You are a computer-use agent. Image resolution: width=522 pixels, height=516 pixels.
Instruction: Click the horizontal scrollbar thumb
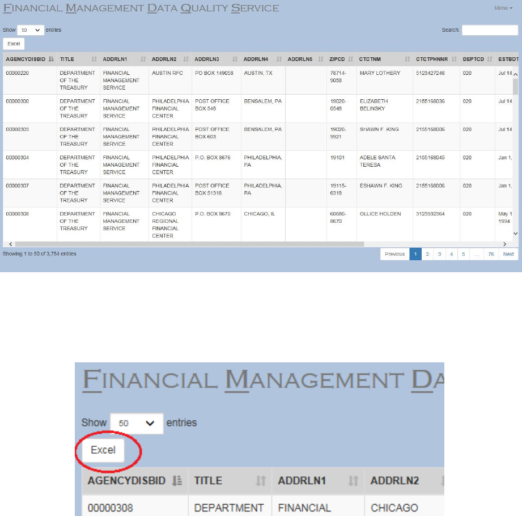tap(189, 244)
